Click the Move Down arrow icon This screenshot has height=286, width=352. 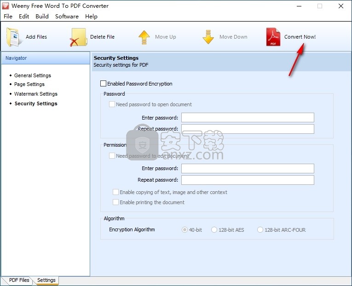[x=208, y=37]
